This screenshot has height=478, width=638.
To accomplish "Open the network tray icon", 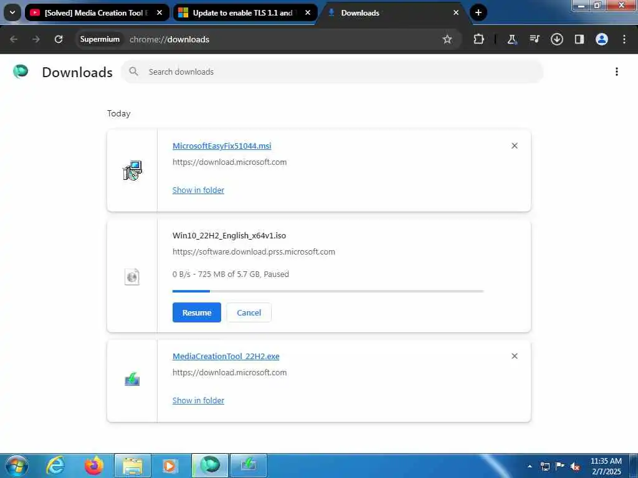I will pos(545,466).
